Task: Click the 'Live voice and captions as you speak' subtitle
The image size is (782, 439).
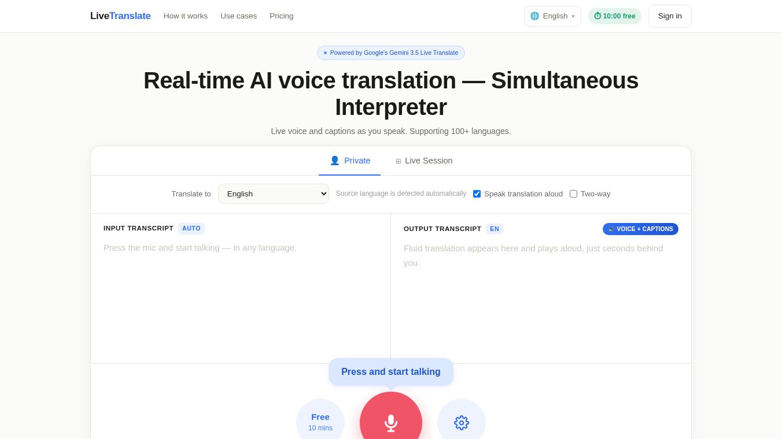Action: pyautogui.click(x=391, y=131)
